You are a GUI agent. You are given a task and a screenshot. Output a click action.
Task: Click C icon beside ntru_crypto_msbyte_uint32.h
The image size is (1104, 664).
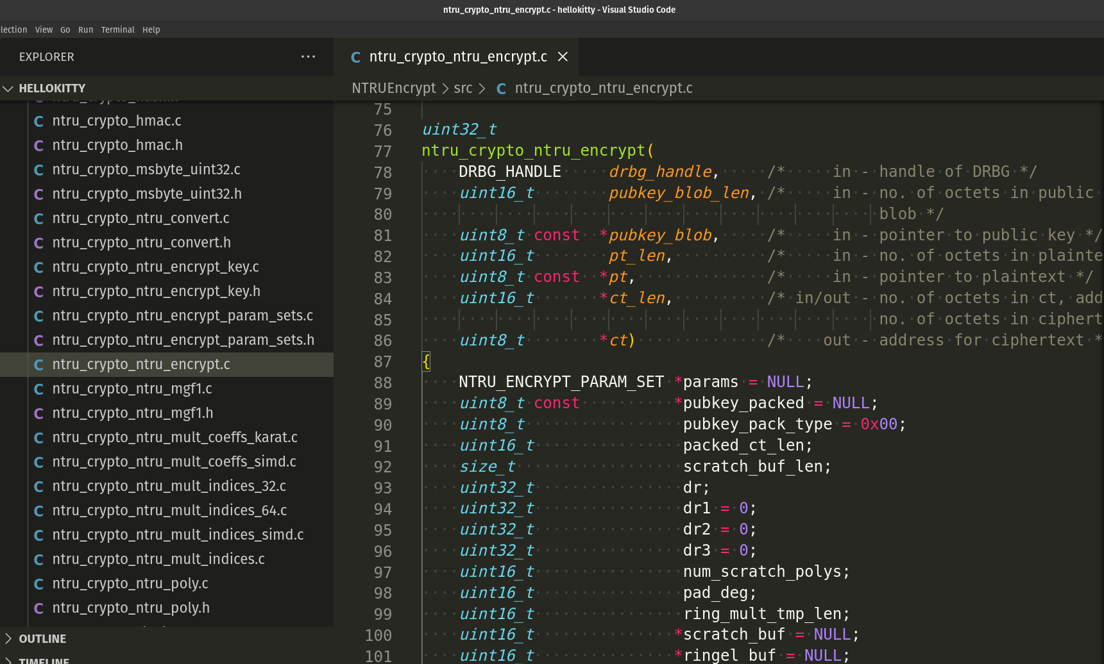coord(38,194)
